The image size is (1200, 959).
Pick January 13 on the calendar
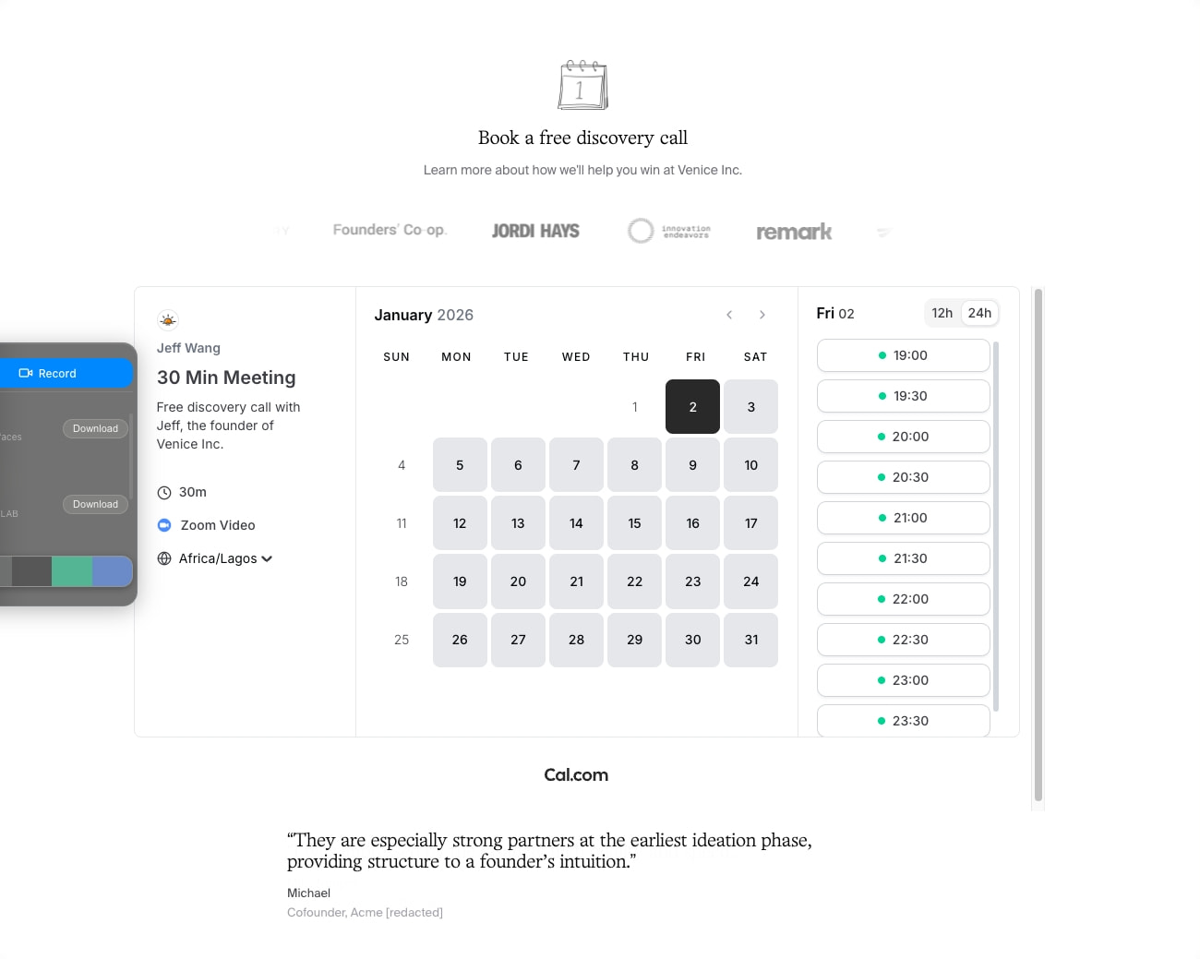pos(518,523)
